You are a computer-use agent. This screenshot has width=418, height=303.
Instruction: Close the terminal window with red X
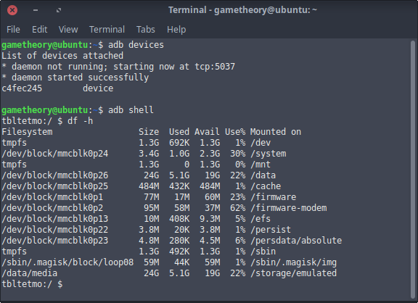(12, 10)
